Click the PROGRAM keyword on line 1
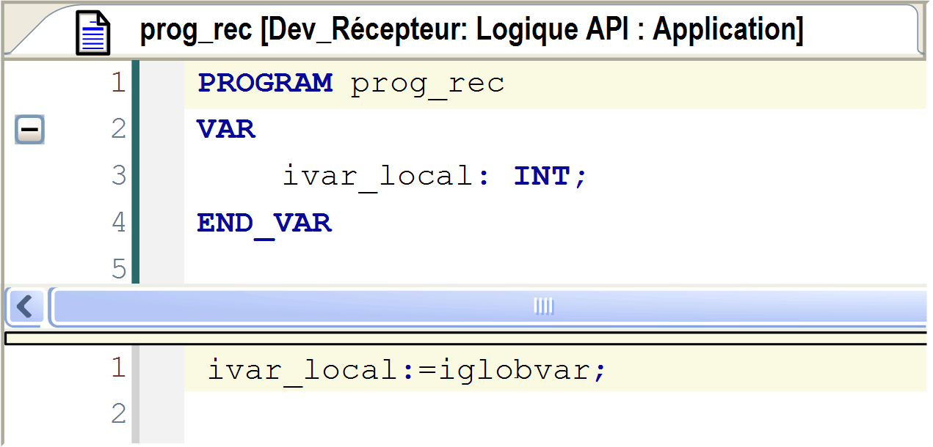The width and height of the screenshot is (933, 447). pyautogui.click(x=265, y=84)
